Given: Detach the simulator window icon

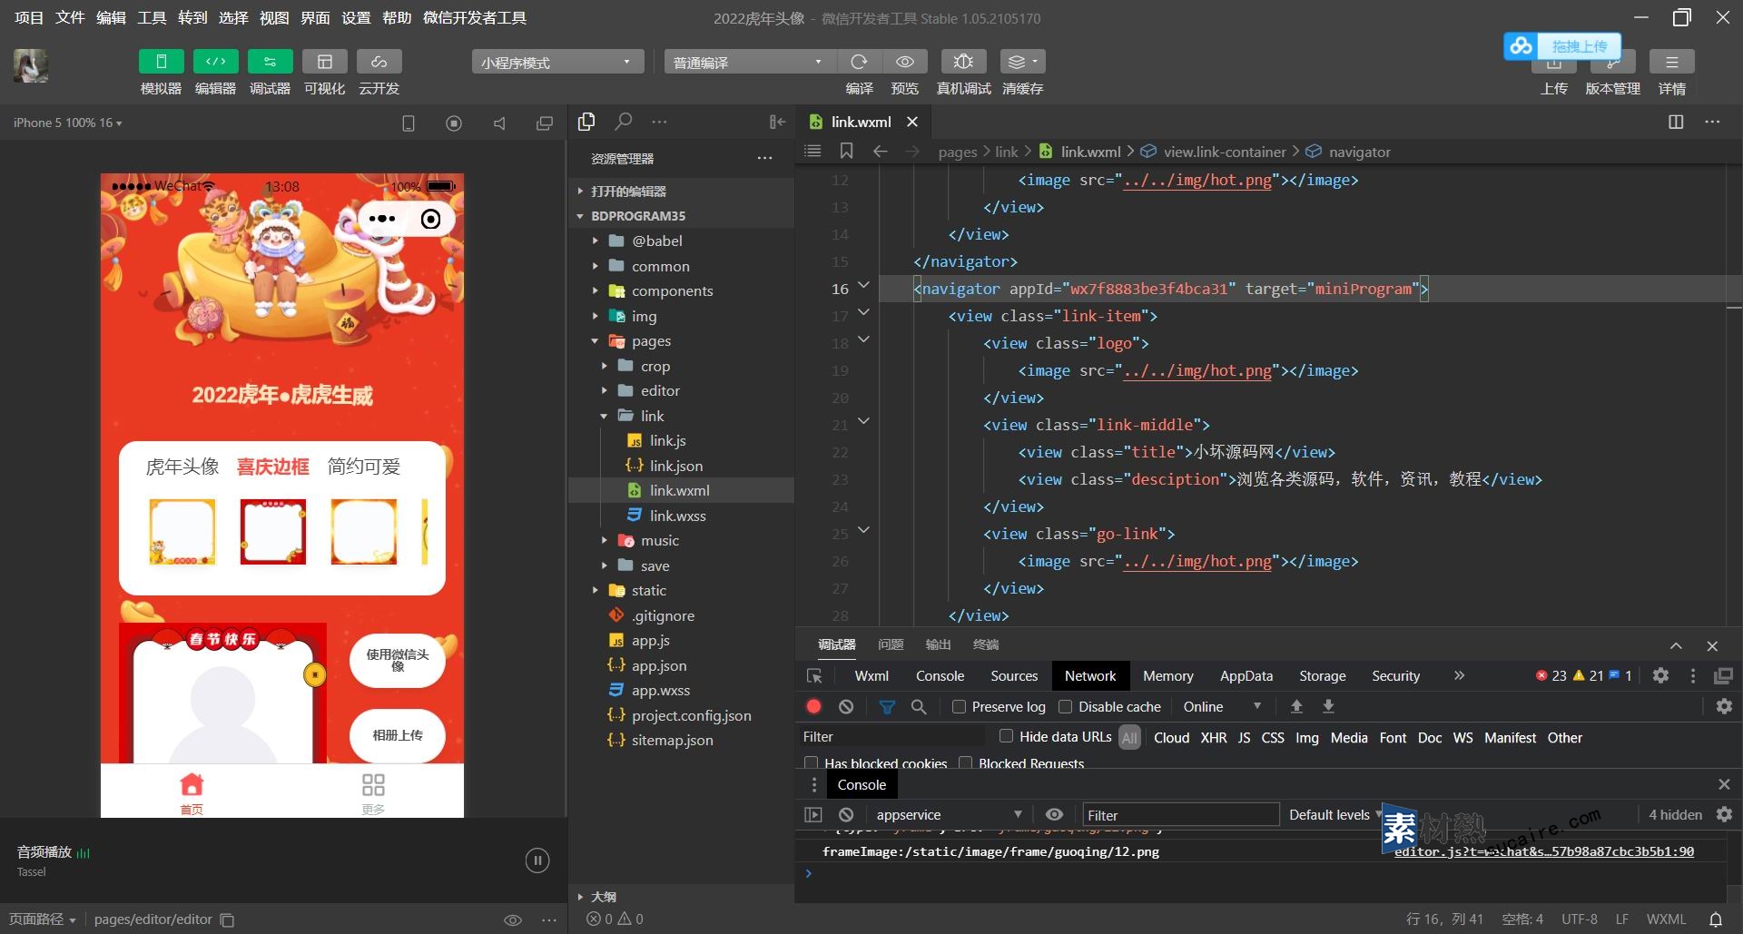Looking at the screenshot, I should pos(545,123).
